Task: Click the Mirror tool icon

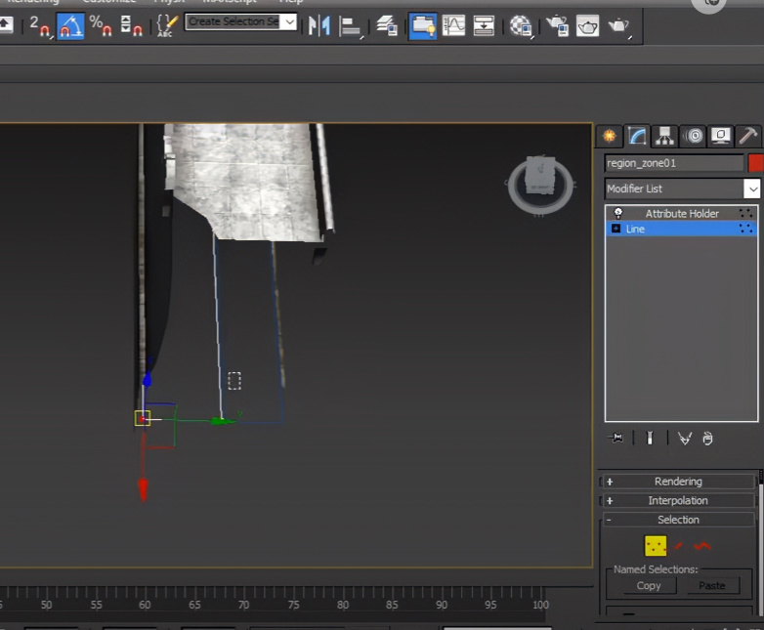Action: point(319,25)
